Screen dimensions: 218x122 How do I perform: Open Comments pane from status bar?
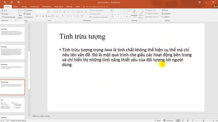click(168, 121)
